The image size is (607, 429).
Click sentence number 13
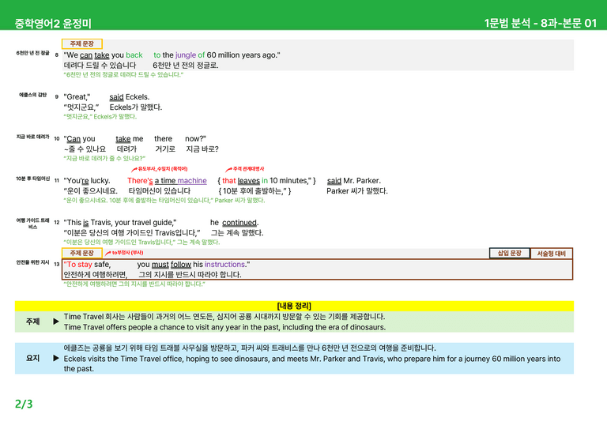pyautogui.click(x=57, y=264)
